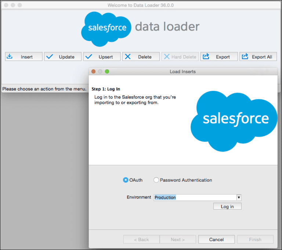Click the disabled Back button

coord(141,239)
